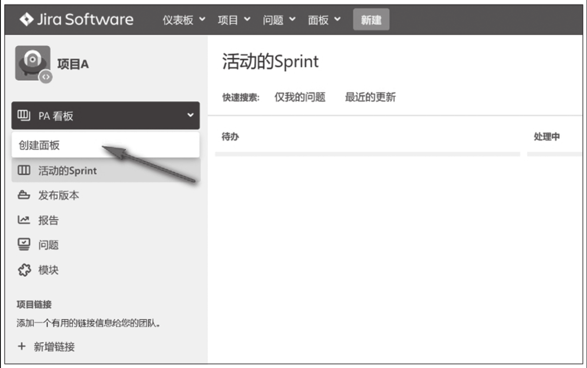
Task: Select 创建面板 from the dropdown
Action: 105,145
